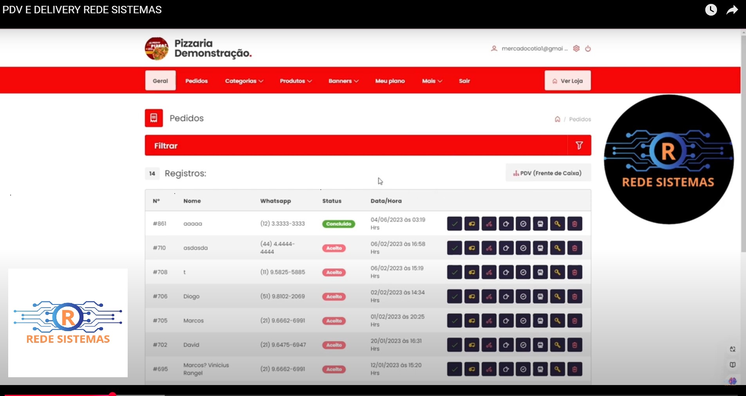The height and width of the screenshot is (396, 746).
Task: Open the magnifier icon for order #708
Action: 557,272
